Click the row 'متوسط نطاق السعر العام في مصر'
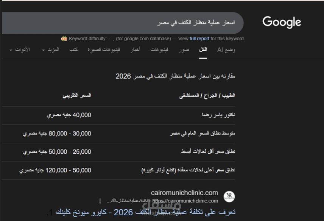 (202, 134)
